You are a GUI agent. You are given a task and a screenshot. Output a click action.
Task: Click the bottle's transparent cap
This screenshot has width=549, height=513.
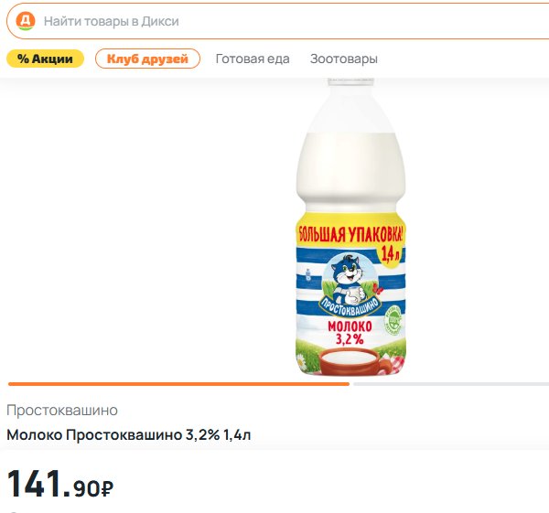tap(350, 82)
